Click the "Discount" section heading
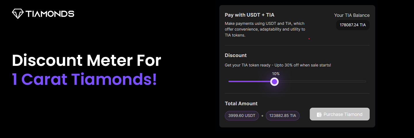 (236, 55)
